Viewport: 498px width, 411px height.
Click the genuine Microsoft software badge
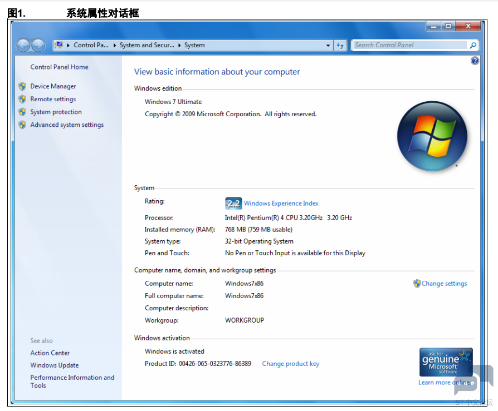446,362
